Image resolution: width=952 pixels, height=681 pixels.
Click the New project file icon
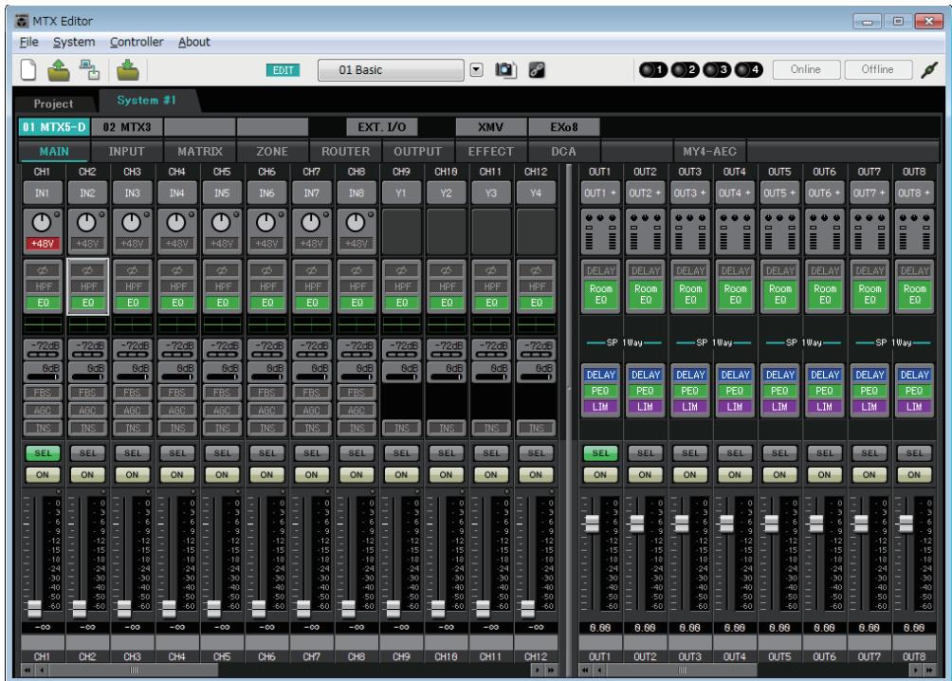(x=27, y=70)
